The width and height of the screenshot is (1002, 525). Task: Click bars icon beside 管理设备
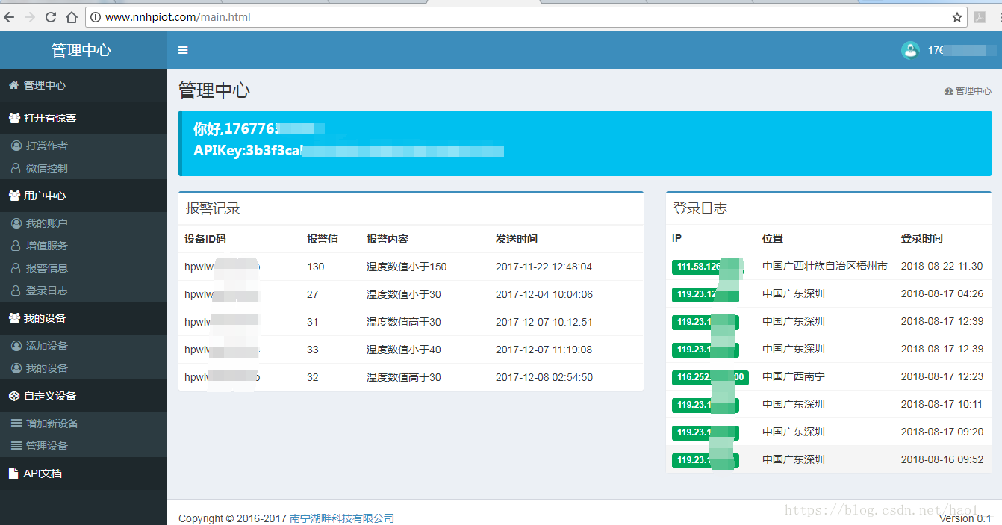pos(16,446)
